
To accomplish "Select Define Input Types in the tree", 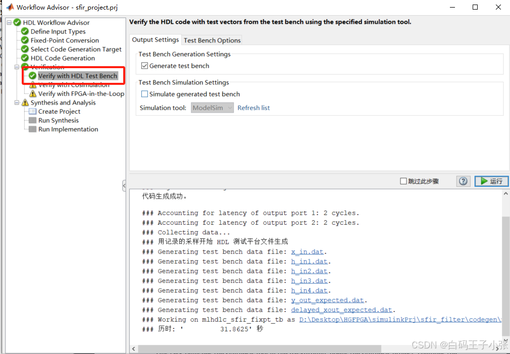I will 58,31.
